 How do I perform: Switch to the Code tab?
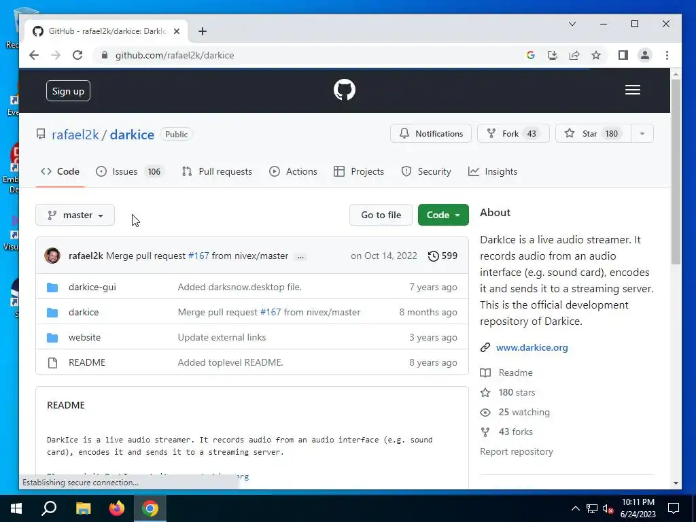60,171
